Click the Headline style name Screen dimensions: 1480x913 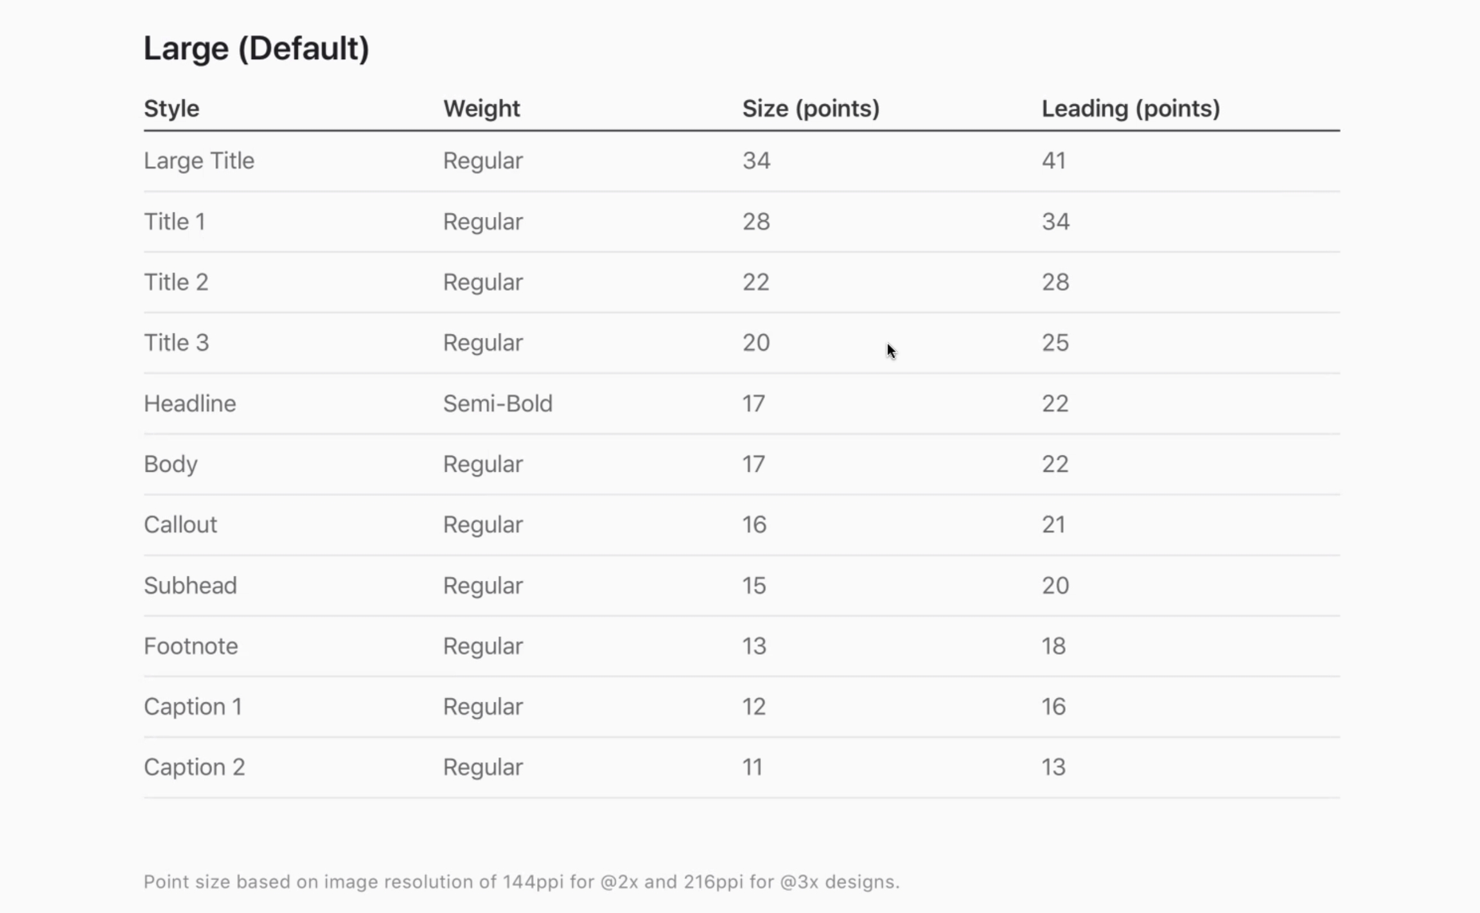click(x=190, y=403)
